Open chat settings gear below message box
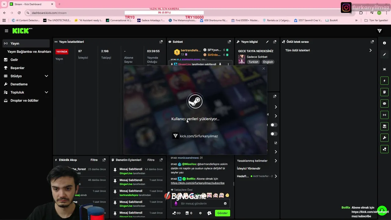The height and width of the screenshot is (220, 391). pyautogui.click(x=200, y=213)
